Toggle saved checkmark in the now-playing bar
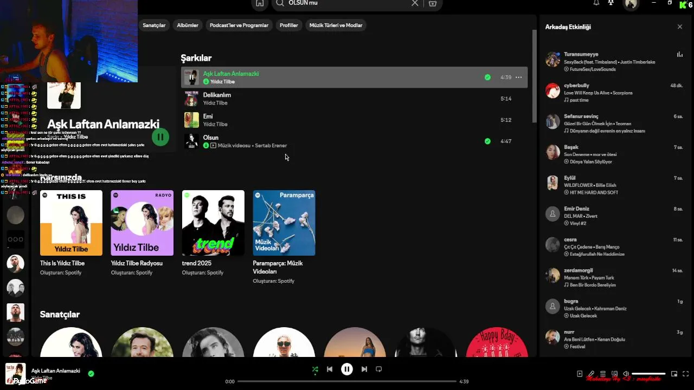 tap(91, 374)
